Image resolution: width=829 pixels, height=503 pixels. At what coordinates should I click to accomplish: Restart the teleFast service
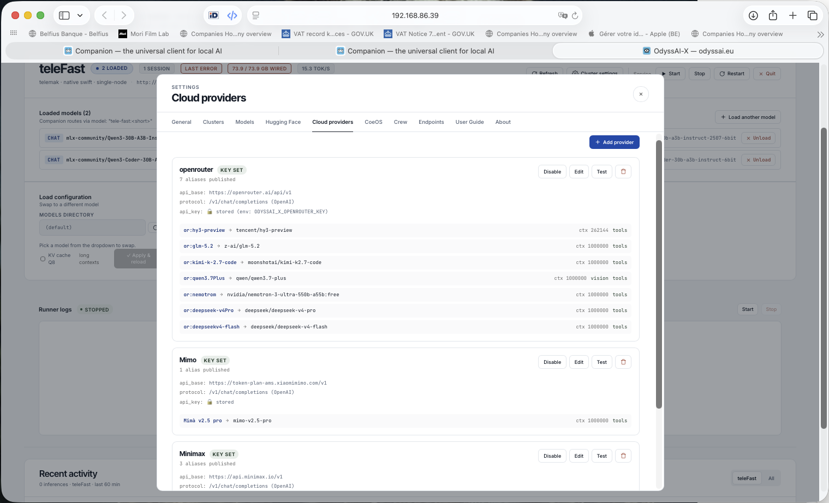(732, 74)
